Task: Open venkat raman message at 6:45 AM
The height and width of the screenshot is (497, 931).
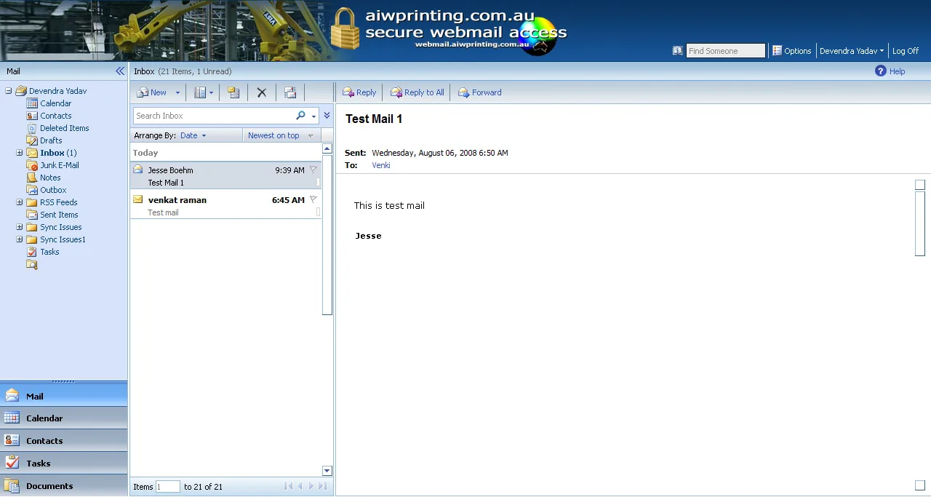Action: (x=225, y=206)
